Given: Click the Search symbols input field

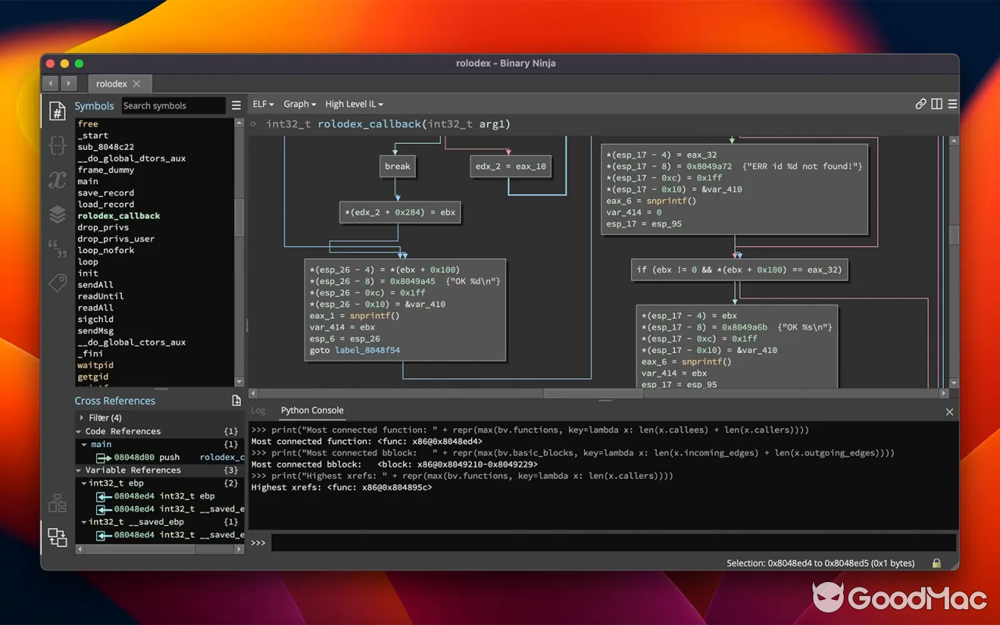Looking at the screenshot, I should (173, 105).
